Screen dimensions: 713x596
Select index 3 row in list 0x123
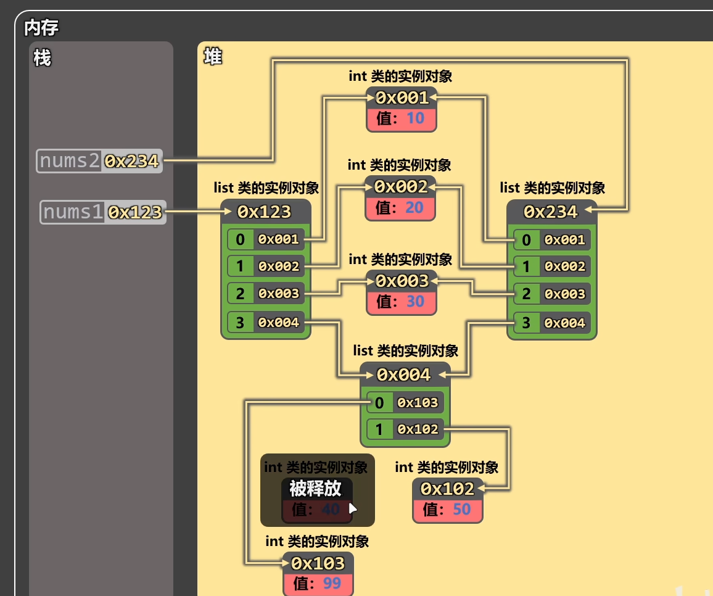pos(266,322)
